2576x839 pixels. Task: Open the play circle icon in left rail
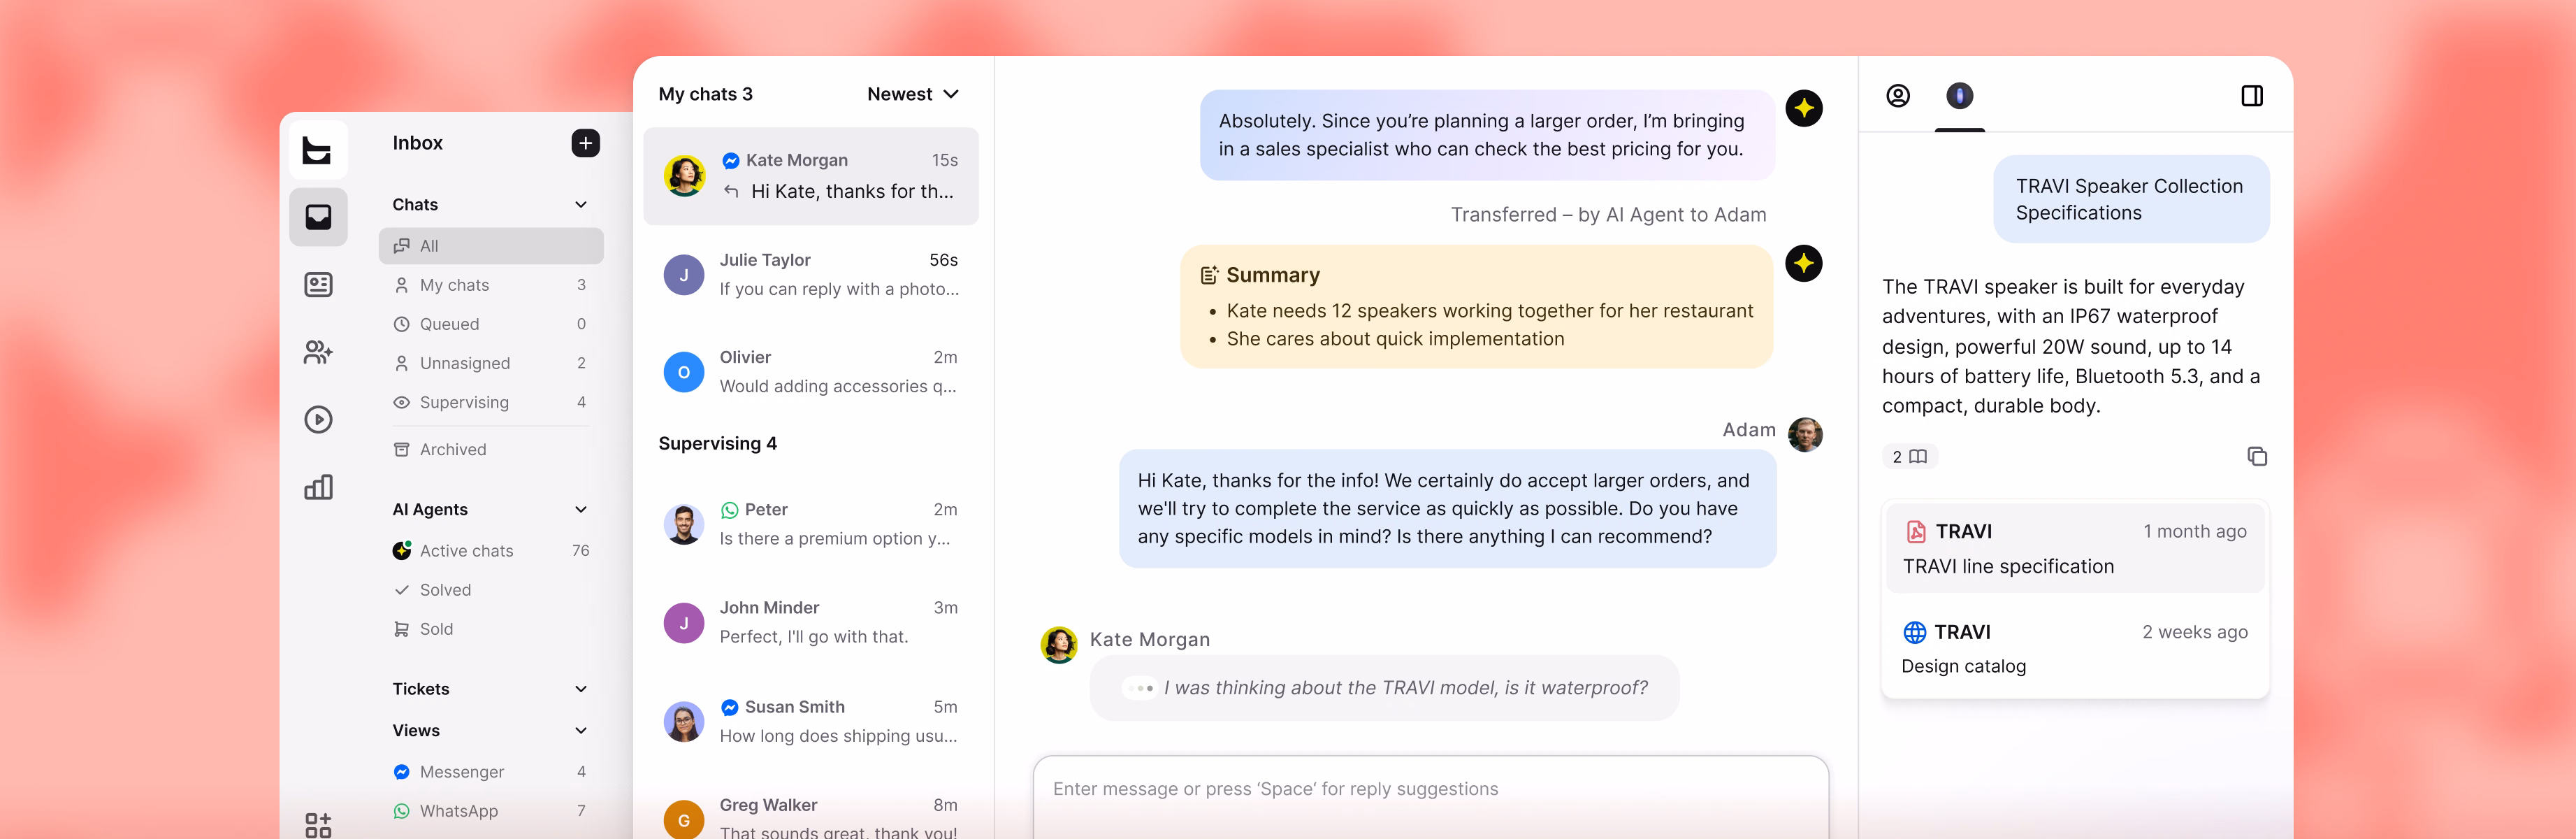[318, 419]
